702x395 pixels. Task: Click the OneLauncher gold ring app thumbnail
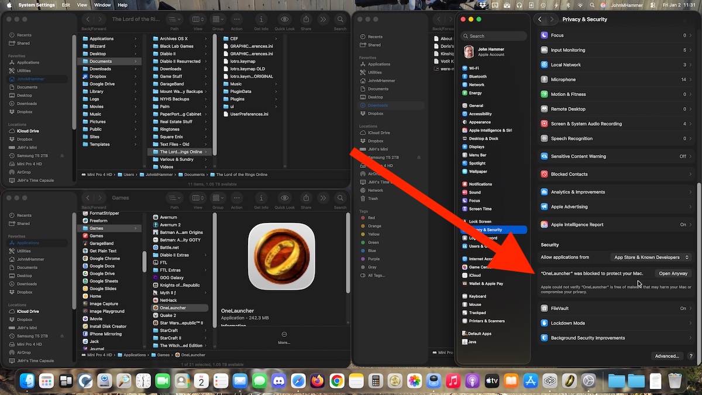pyautogui.click(x=281, y=257)
